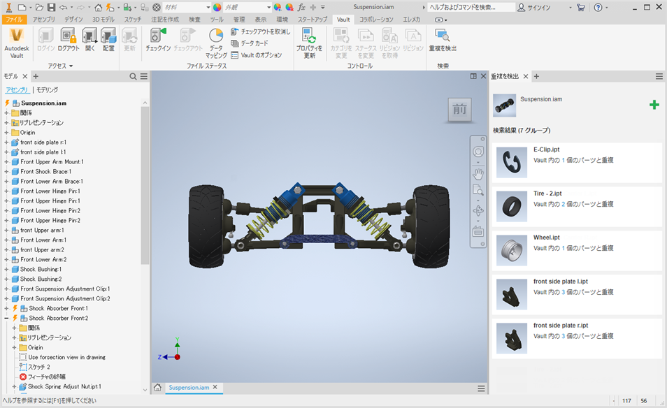The height and width of the screenshot is (408, 667).
Task: Click the チェックイン (Check In) icon
Action: 158,36
